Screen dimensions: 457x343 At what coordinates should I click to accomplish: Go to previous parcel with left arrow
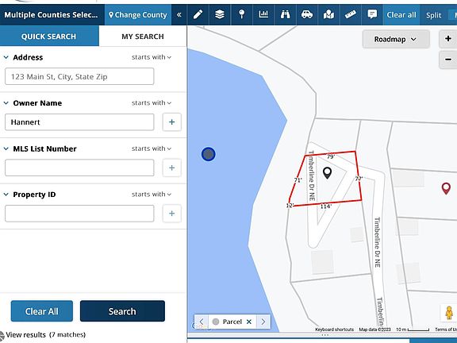pyautogui.click(x=202, y=322)
